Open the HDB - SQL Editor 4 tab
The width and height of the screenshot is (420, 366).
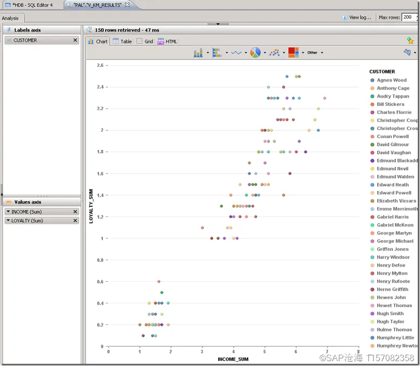click(x=29, y=5)
